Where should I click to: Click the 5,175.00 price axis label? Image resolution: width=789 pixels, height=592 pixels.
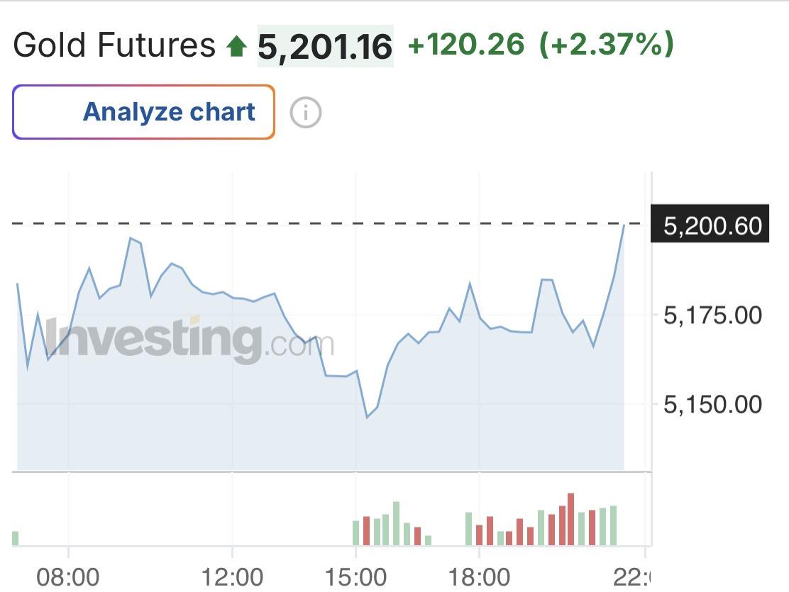click(712, 315)
